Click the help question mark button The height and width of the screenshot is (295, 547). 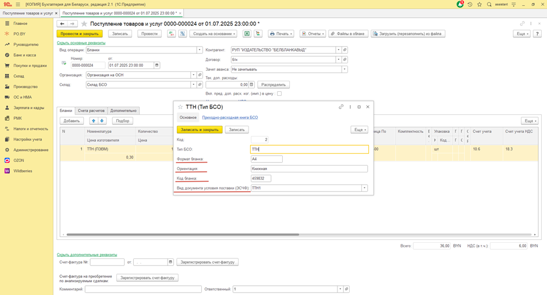pyautogui.click(x=537, y=34)
